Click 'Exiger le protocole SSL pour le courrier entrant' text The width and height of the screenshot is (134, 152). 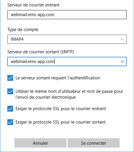61,109
